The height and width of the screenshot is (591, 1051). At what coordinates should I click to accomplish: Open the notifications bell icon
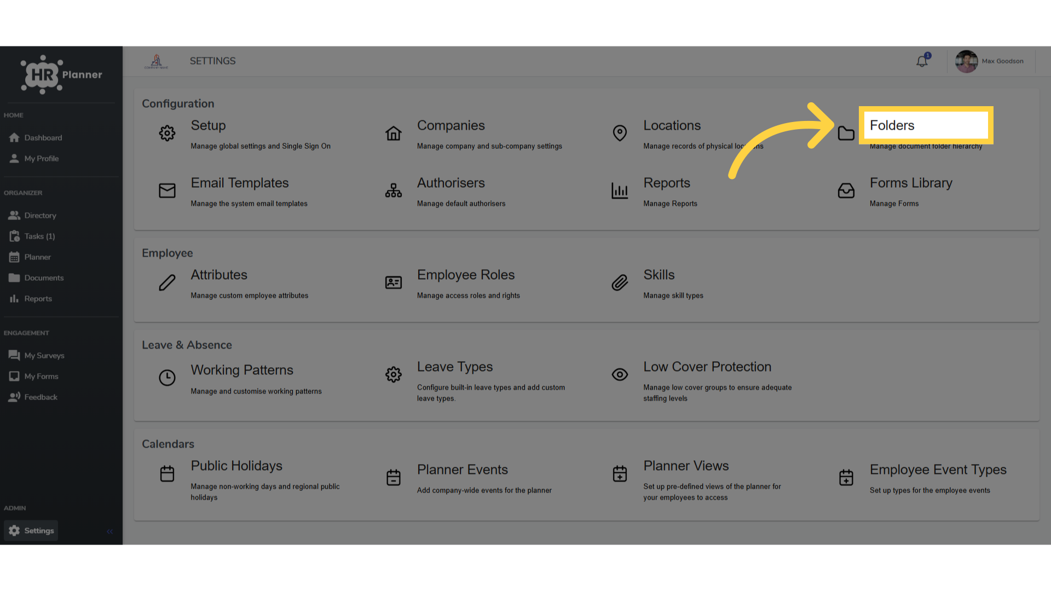tap(922, 61)
